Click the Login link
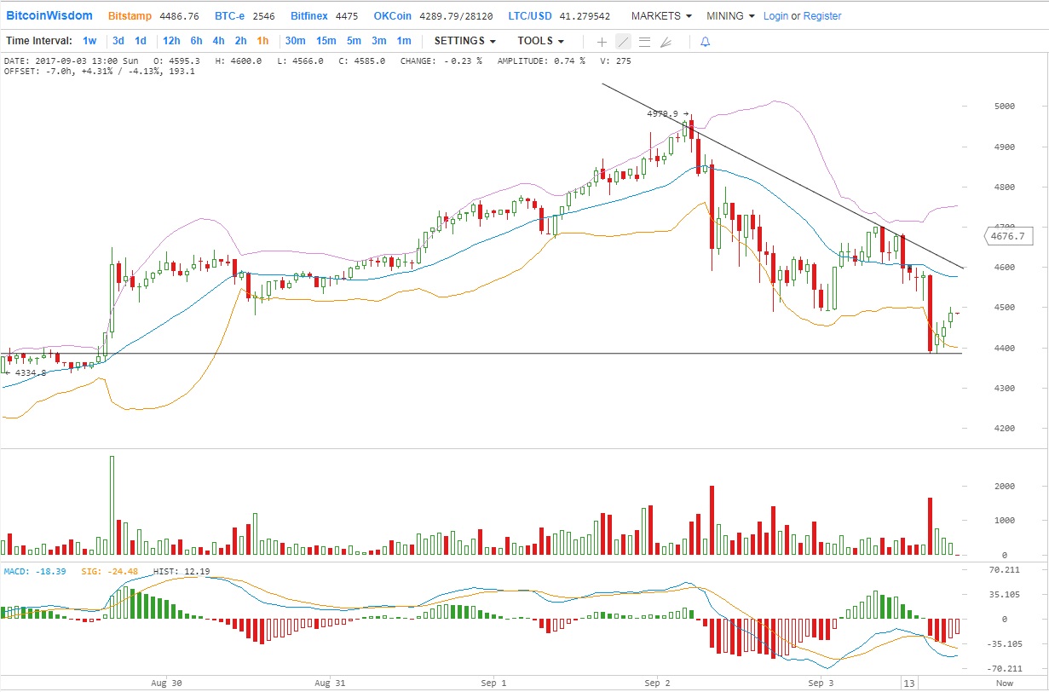The height and width of the screenshot is (692, 1049). click(775, 16)
